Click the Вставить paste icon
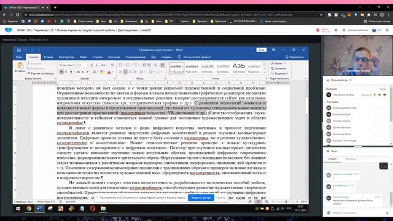Screen dimensions: 393x221 pyautogui.click(x=20, y=66)
